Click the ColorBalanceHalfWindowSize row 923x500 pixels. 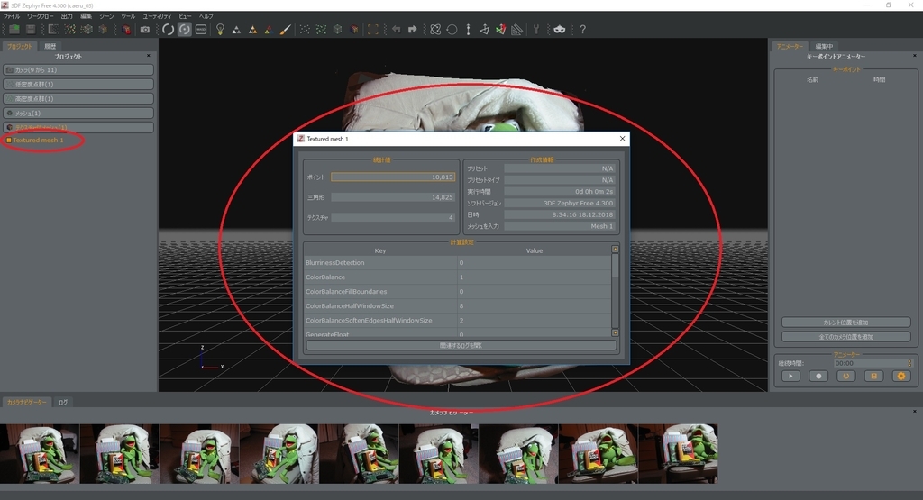point(457,306)
